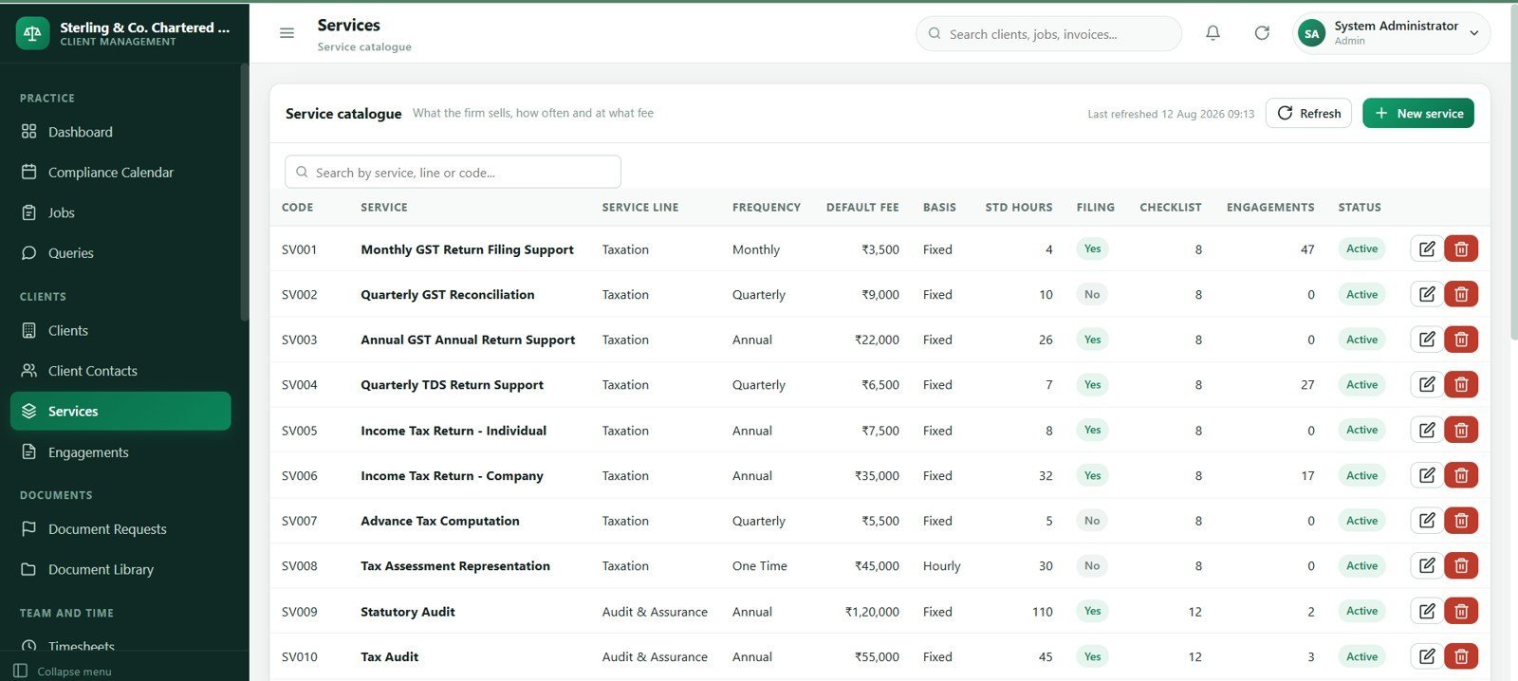Click the hamburger menu icon beside Services

[x=287, y=33]
